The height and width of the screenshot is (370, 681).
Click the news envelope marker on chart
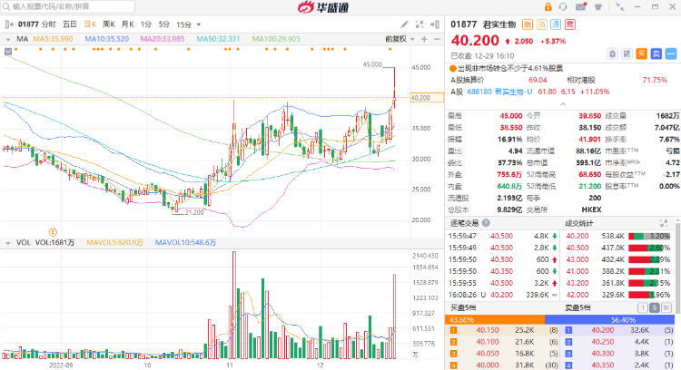(x=8, y=51)
